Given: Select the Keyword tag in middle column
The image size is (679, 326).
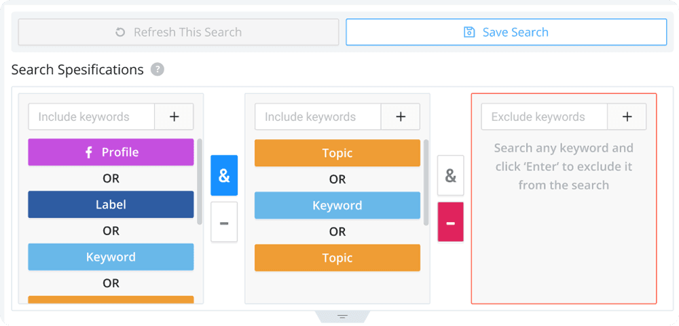Looking at the screenshot, I should 337,205.
